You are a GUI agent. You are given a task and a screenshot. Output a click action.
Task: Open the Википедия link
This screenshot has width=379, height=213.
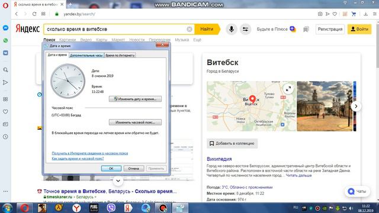pyautogui.click(x=219, y=159)
